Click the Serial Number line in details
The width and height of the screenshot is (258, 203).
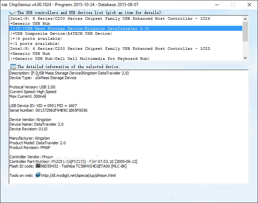click(x=48, y=110)
